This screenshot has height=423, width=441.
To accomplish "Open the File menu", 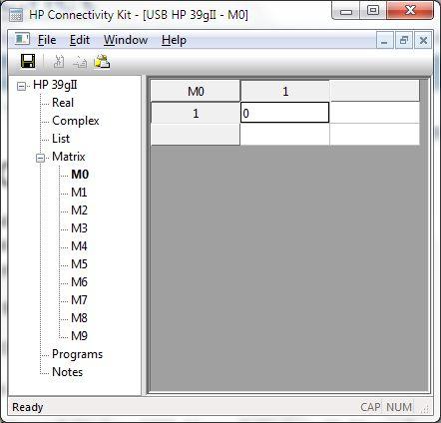I will (x=47, y=40).
